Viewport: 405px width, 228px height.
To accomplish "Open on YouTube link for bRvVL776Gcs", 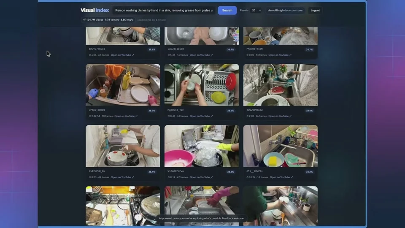I will [122, 55].
